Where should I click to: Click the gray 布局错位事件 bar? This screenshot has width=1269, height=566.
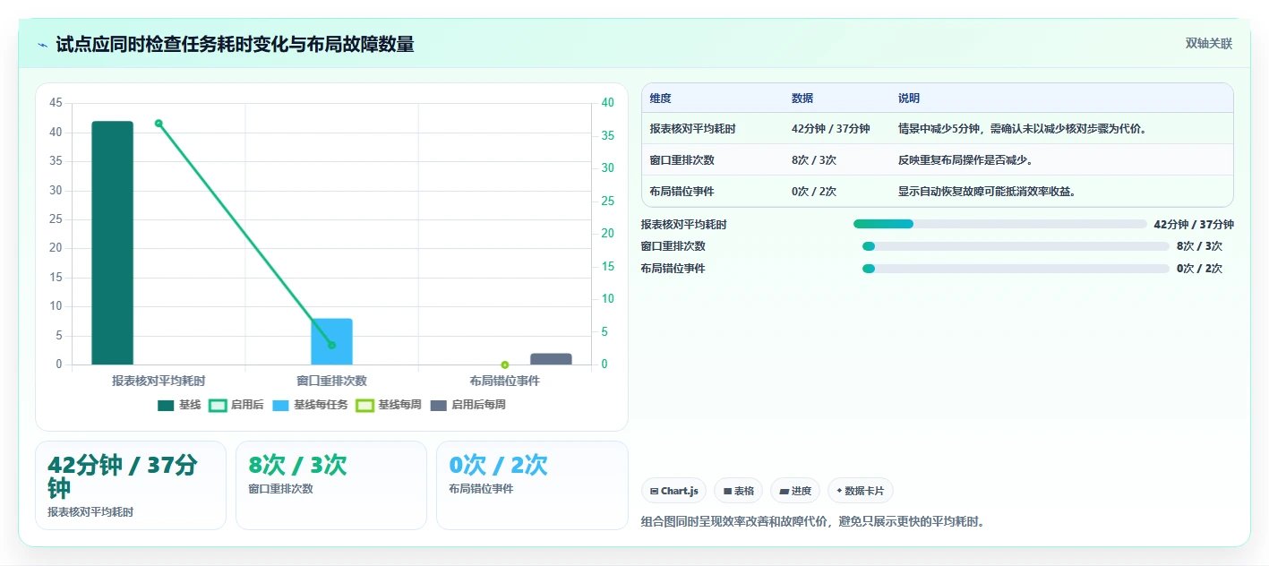click(x=551, y=359)
